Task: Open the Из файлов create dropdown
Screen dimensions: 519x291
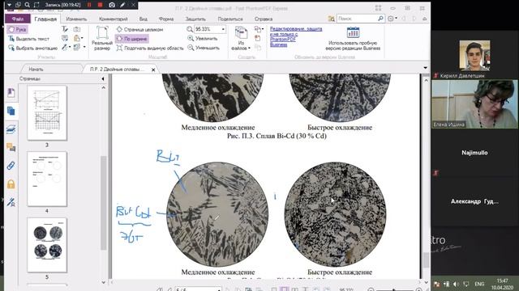Action: 241,39
